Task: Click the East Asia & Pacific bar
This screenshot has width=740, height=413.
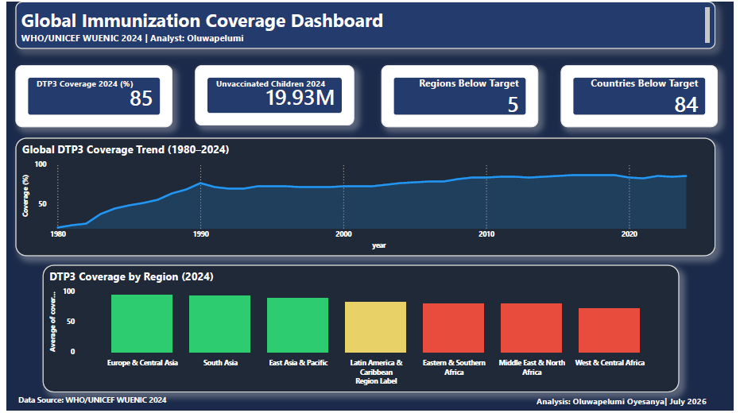Action: 298,326
